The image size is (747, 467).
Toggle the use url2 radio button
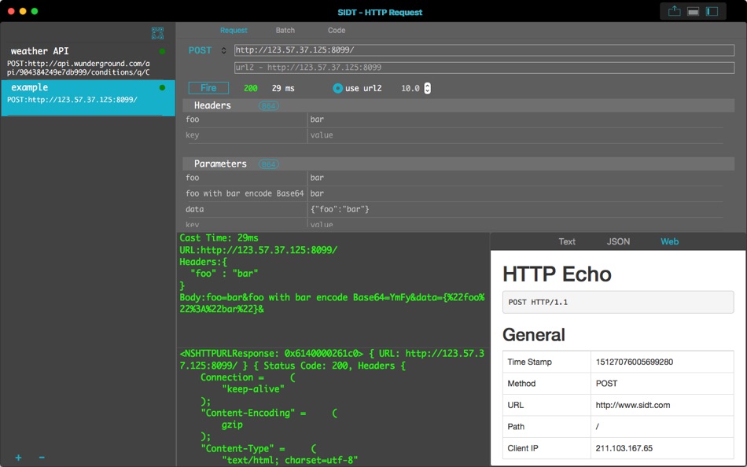[x=338, y=88]
